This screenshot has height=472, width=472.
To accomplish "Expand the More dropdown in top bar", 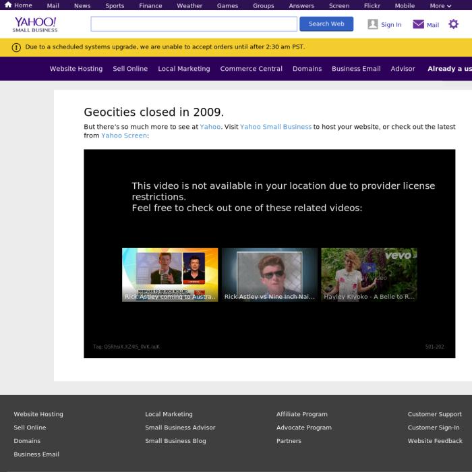I will [x=440, y=5].
